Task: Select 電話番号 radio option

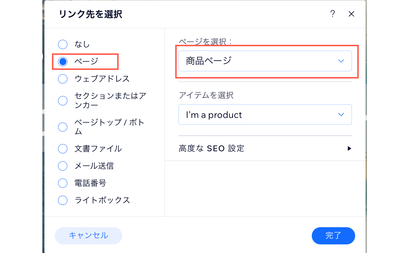Action: pos(63,183)
